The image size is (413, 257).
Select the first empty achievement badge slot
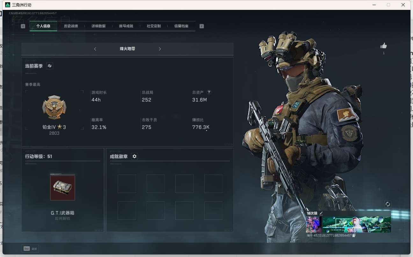[x=127, y=184]
